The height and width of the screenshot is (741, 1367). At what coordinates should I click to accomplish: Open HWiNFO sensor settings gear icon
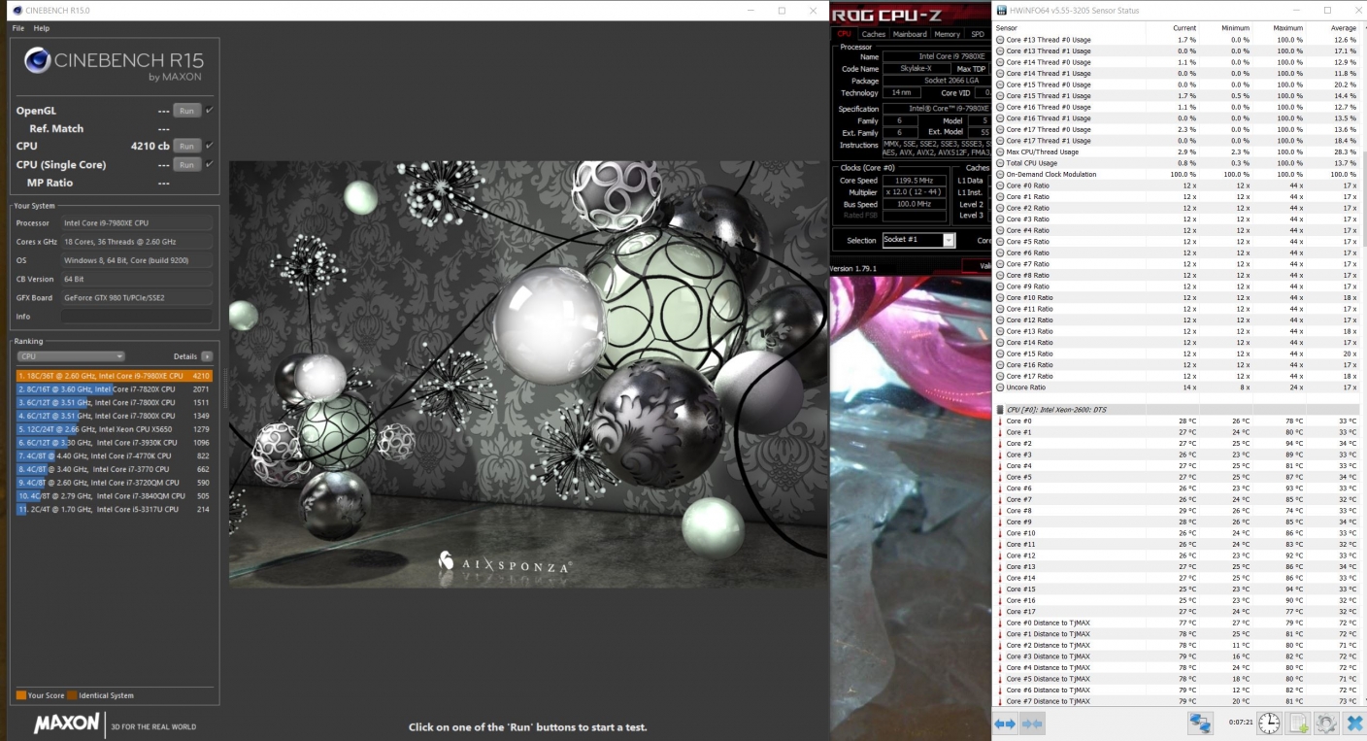point(1326,724)
